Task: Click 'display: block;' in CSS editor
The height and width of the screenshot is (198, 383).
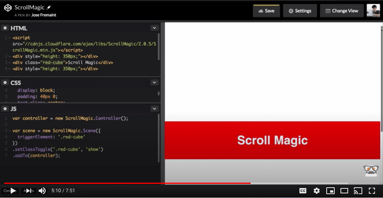Action: [36, 90]
